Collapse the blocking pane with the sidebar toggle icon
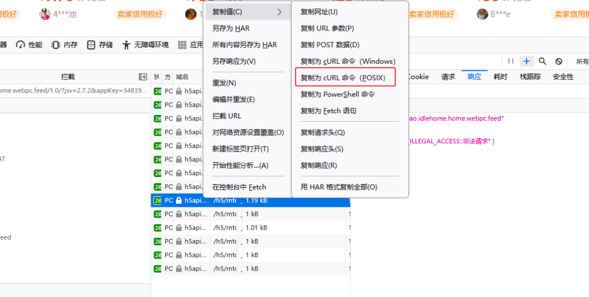The height and width of the screenshot is (297, 589). [x=143, y=77]
